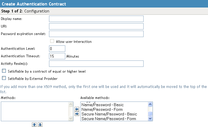Focus the Display name field

(96, 19)
